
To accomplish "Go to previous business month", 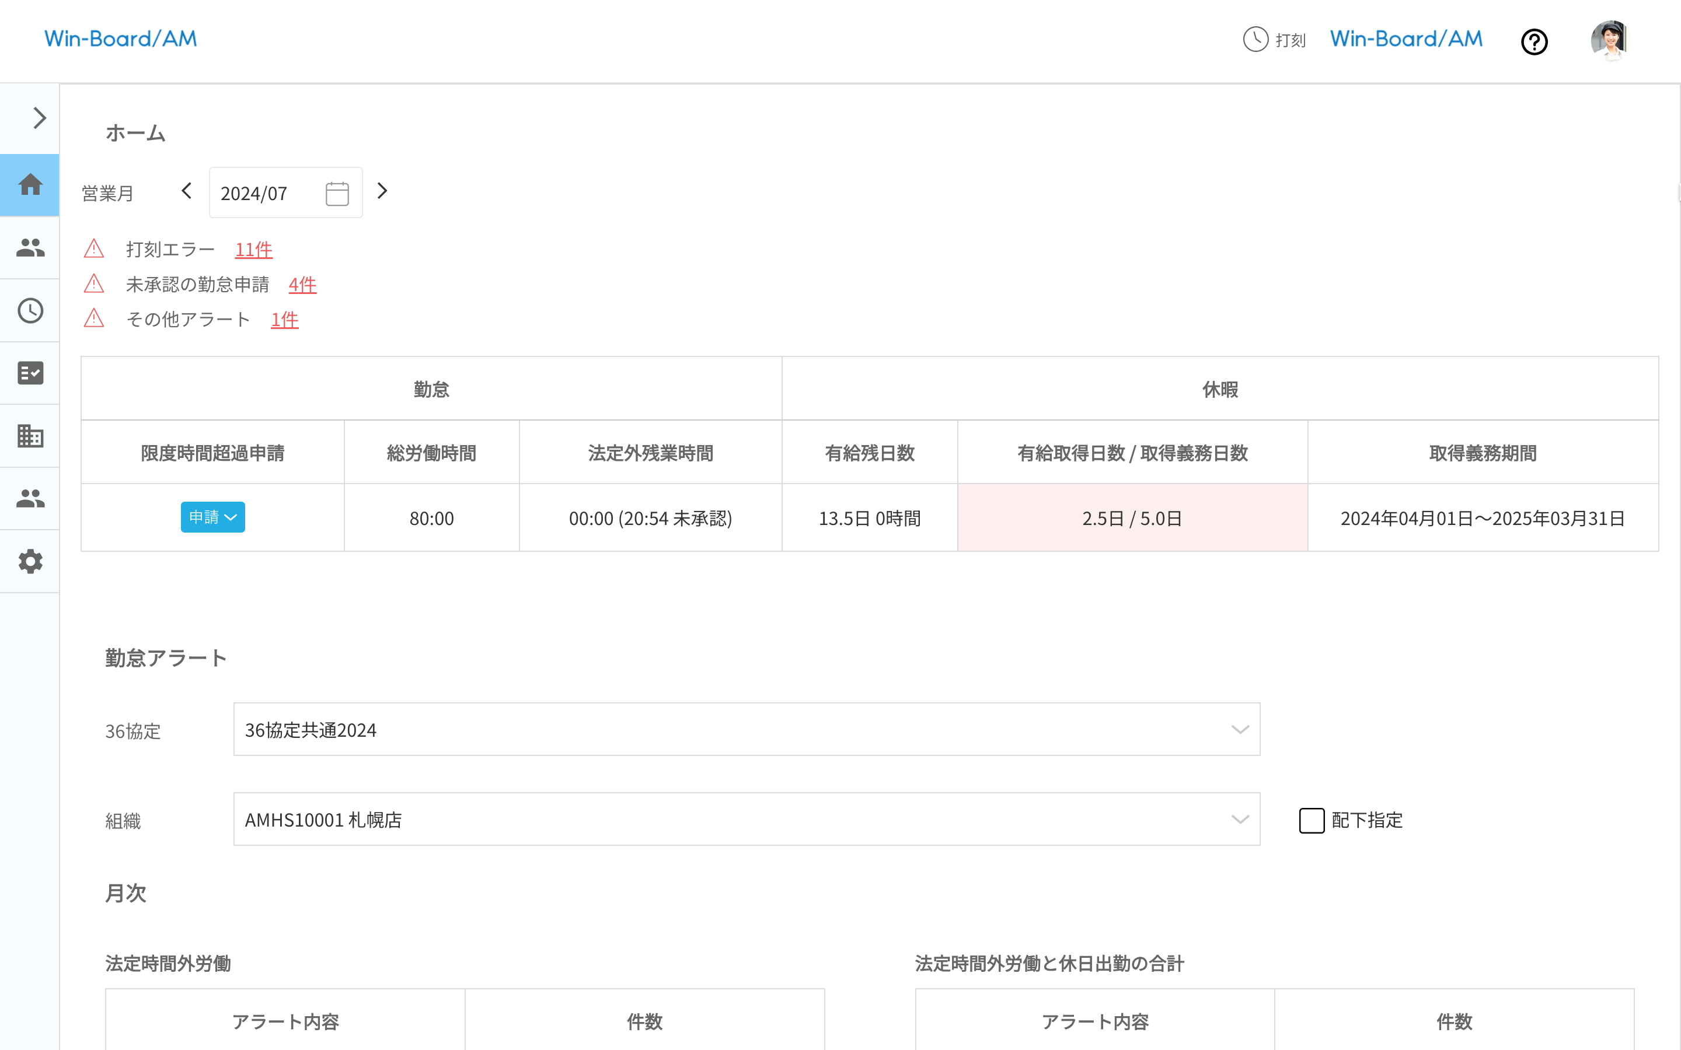I will [x=186, y=191].
